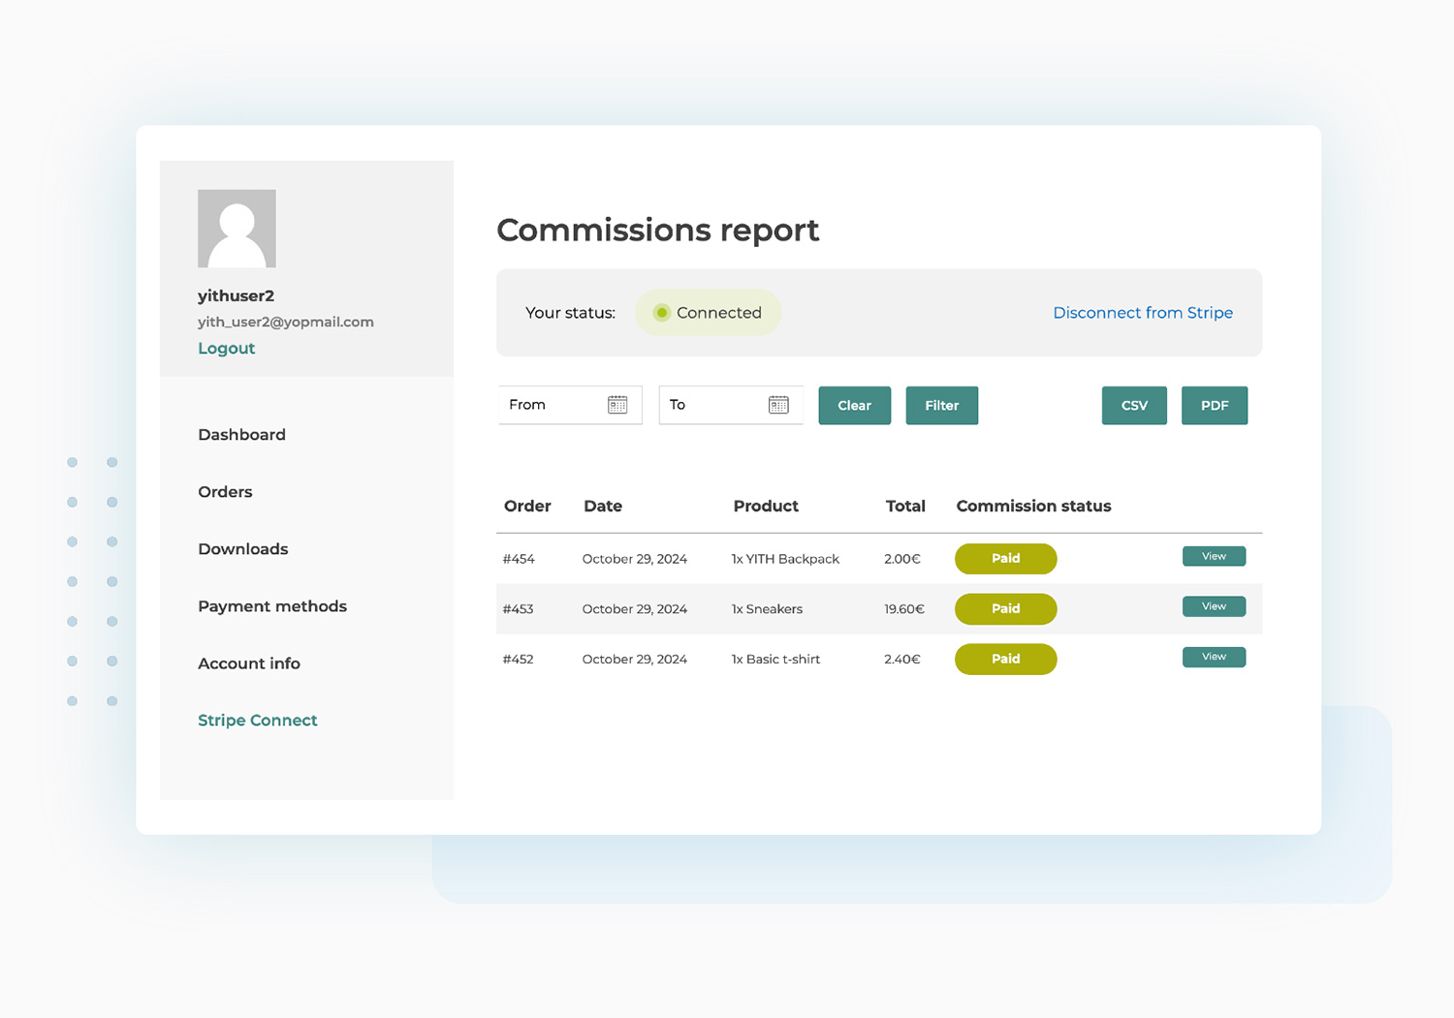1454x1018 pixels.
Task: Click the yithuser2 profile avatar image
Action: point(237,229)
